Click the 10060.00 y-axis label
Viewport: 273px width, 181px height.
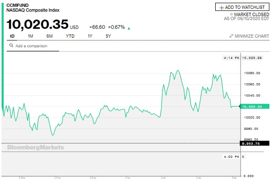(x=252, y=85)
